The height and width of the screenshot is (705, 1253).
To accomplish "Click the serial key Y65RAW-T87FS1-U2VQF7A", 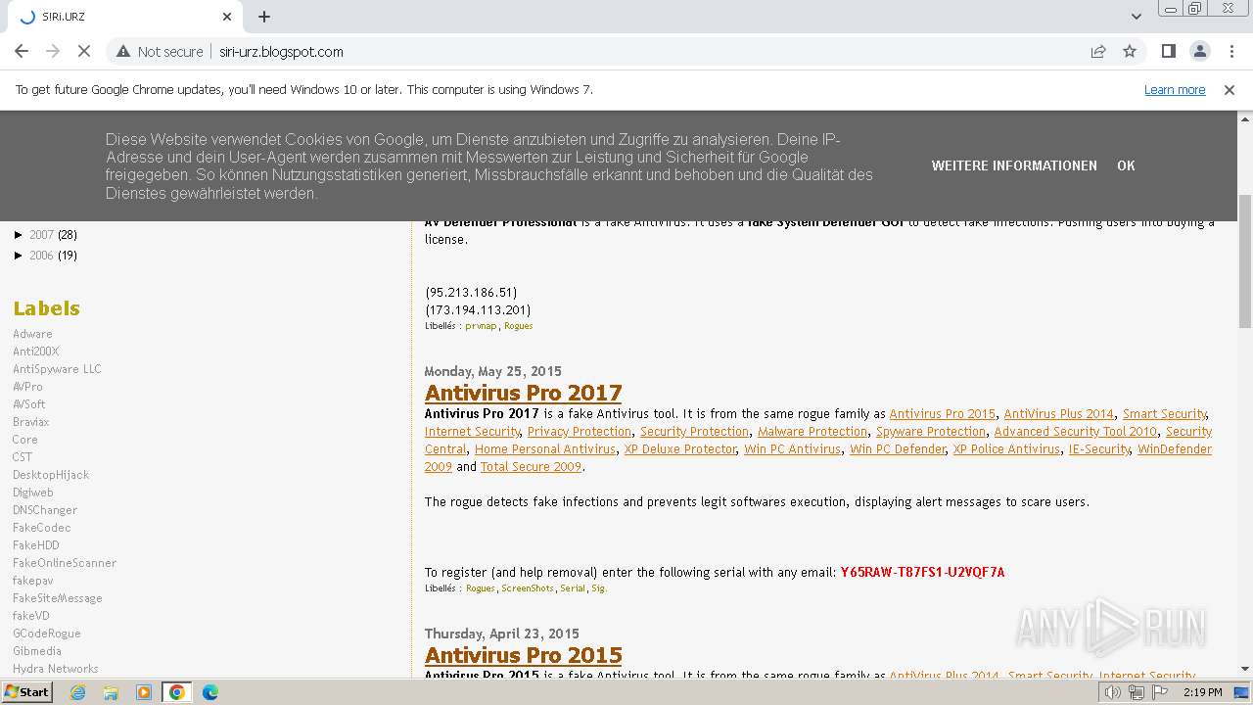I will coord(922,572).
